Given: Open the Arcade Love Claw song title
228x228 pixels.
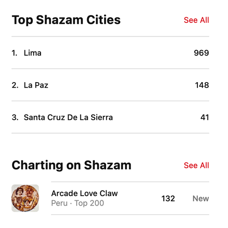Looking at the screenshot, I should 84,193.
